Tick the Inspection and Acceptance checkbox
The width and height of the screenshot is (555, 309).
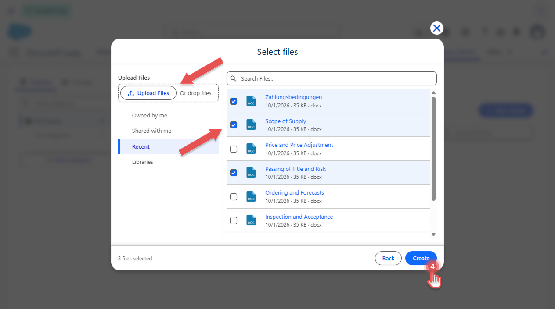pyautogui.click(x=234, y=220)
